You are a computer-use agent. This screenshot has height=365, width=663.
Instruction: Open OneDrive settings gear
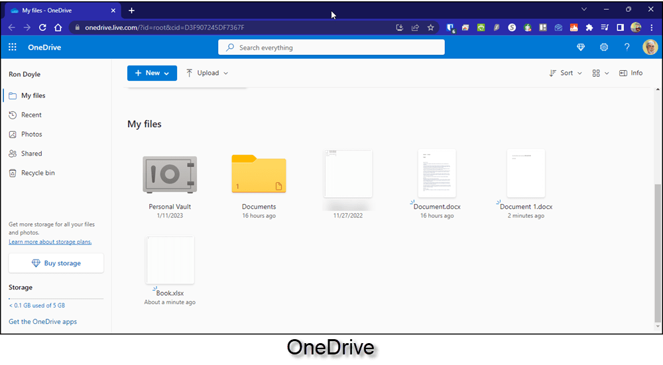click(604, 47)
